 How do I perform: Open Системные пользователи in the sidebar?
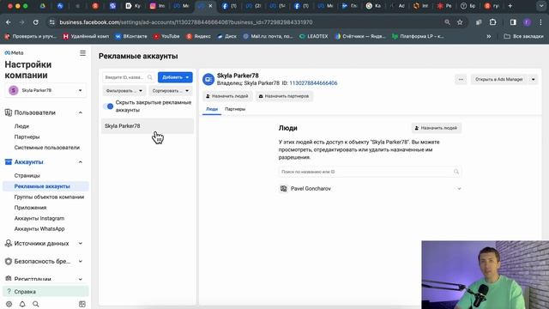[47, 148]
